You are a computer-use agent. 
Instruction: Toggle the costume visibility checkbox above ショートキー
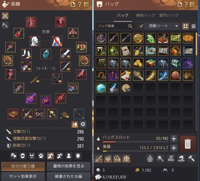point(46,64)
